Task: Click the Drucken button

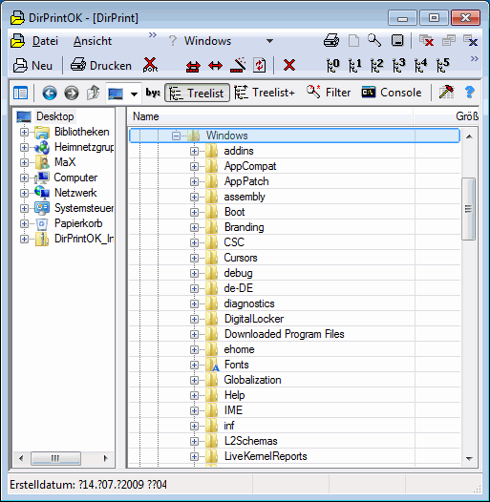Action: 101,66
